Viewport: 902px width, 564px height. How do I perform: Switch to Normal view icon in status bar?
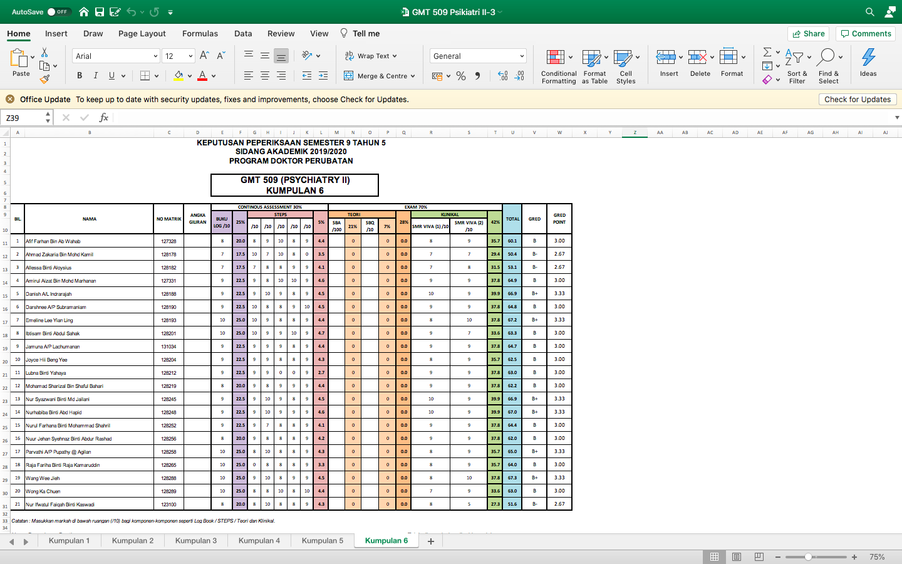pos(714,556)
